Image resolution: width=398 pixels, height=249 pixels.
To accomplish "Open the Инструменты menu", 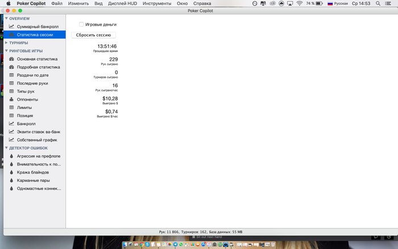I will pos(157,3).
